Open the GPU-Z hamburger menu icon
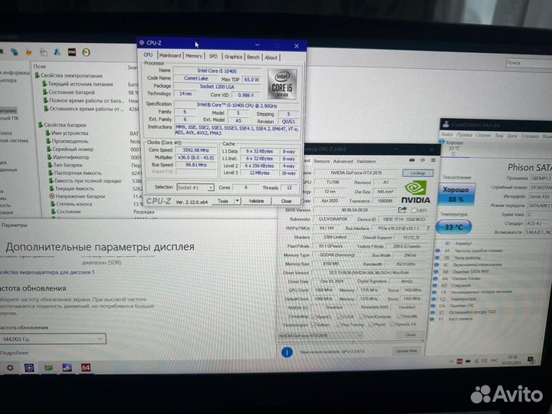This screenshot has height=414, width=552. tap(433, 160)
